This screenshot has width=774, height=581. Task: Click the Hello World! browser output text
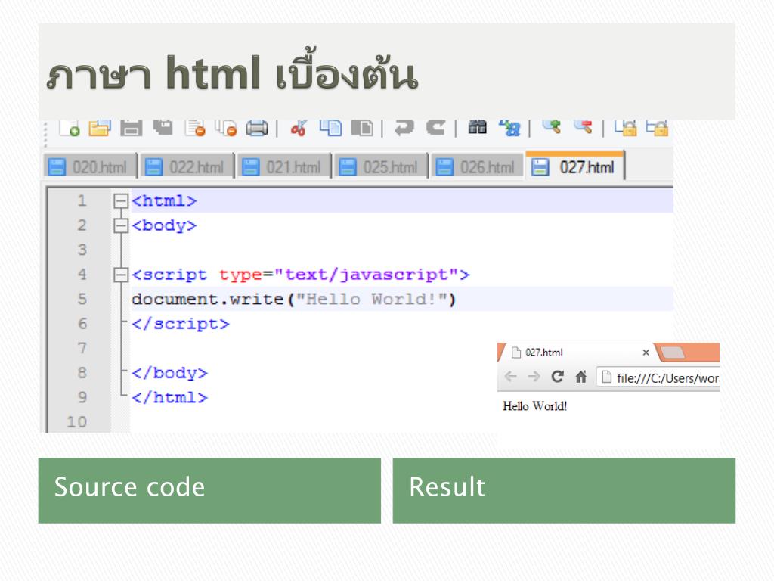click(535, 406)
